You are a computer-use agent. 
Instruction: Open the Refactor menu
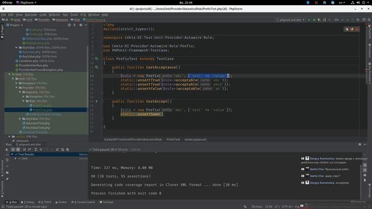click(54, 15)
